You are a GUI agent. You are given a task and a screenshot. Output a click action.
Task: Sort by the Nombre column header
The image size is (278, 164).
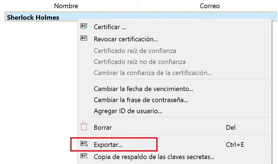pos(66,6)
